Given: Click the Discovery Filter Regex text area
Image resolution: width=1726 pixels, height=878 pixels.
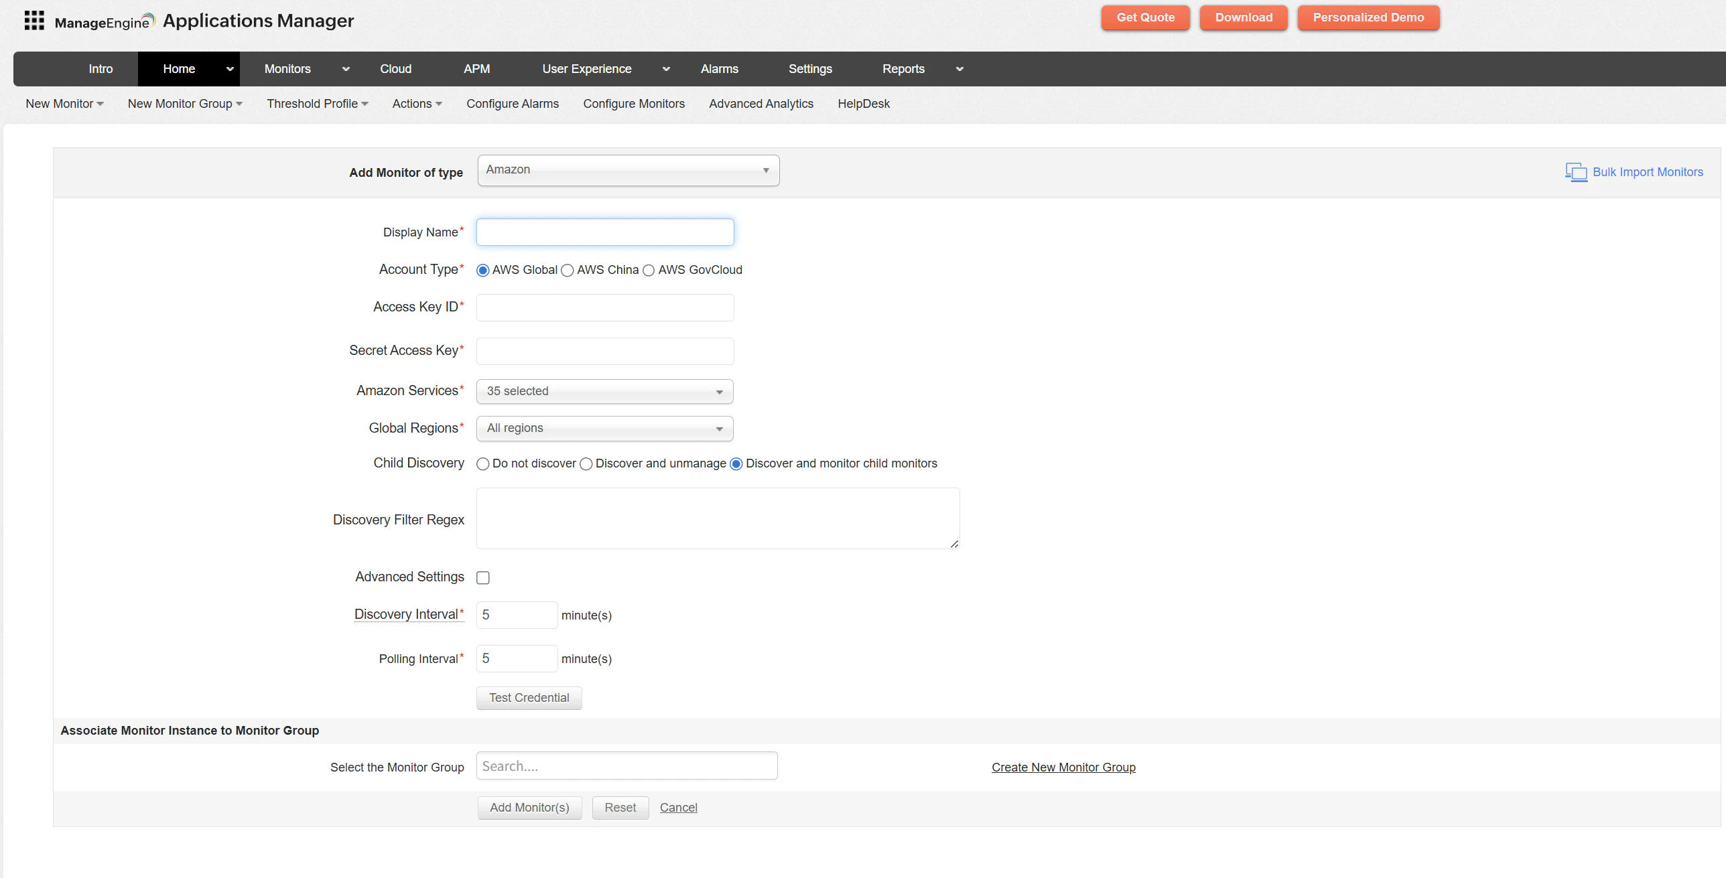Looking at the screenshot, I should 718,518.
